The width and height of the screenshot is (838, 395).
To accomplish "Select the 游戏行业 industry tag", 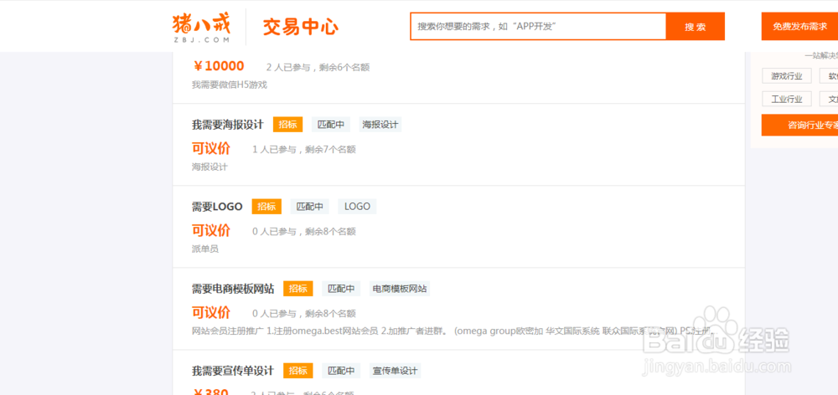I will tap(787, 76).
